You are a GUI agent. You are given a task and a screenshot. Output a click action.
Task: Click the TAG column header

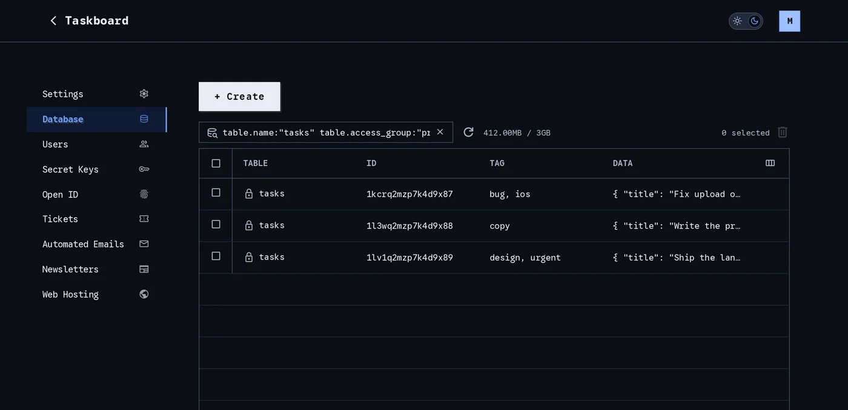pyautogui.click(x=497, y=163)
